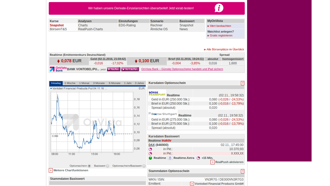The height and width of the screenshot is (186, 330).
Task: Switch chart to 3 Jahre tab
Action: pyautogui.click(x=139, y=83)
